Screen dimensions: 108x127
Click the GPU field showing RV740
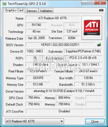click(36, 25)
